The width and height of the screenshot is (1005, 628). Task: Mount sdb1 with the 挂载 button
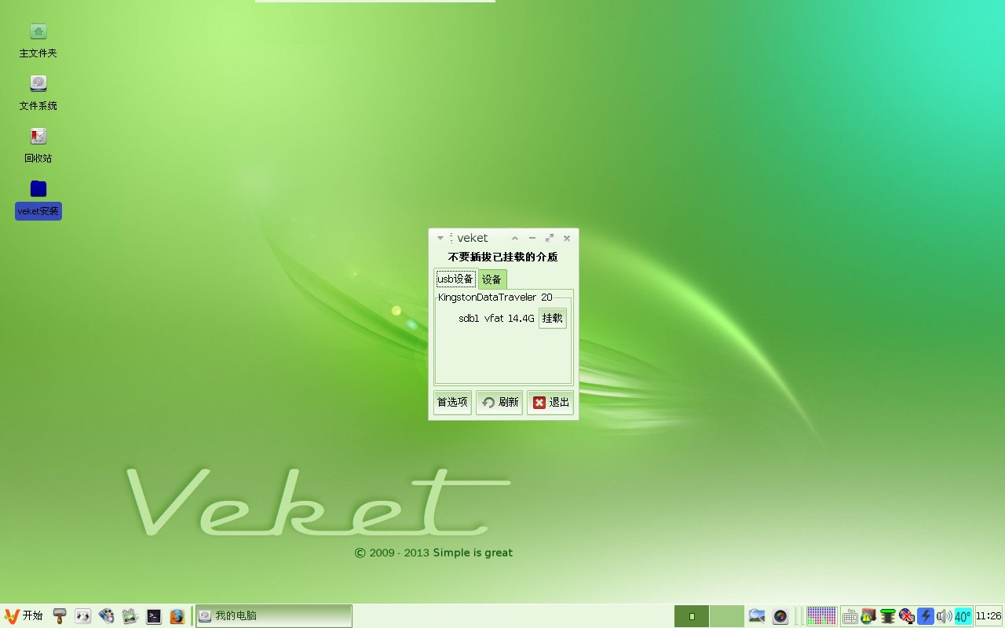[552, 318]
